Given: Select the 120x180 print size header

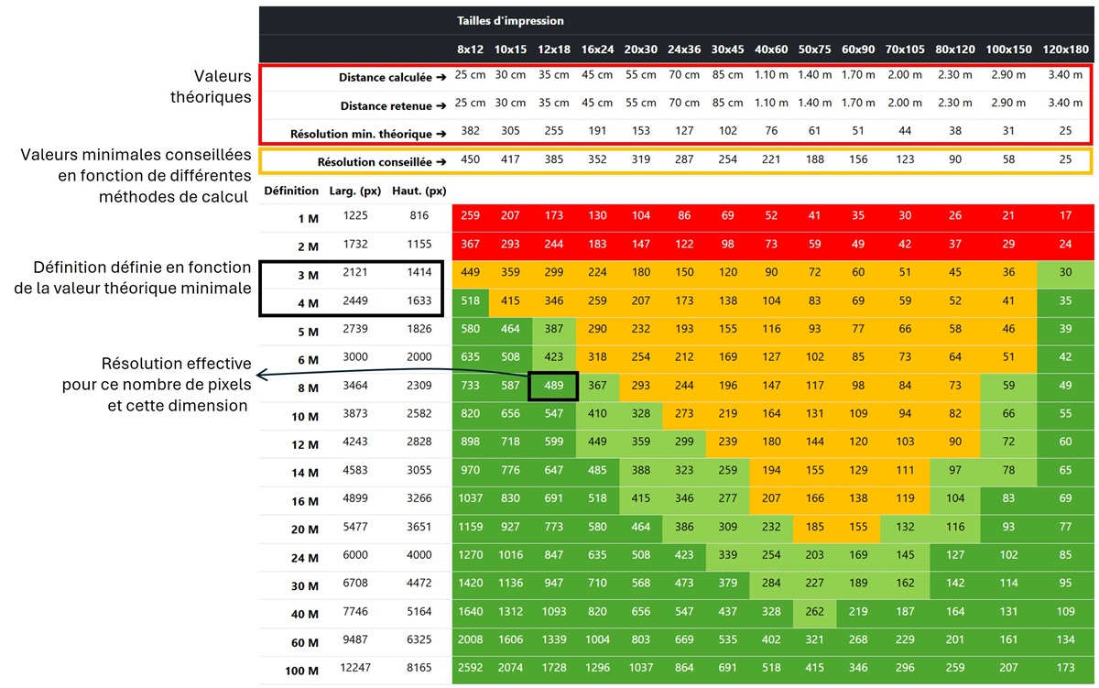Looking at the screenshot, I should (x=1066, y=49).
